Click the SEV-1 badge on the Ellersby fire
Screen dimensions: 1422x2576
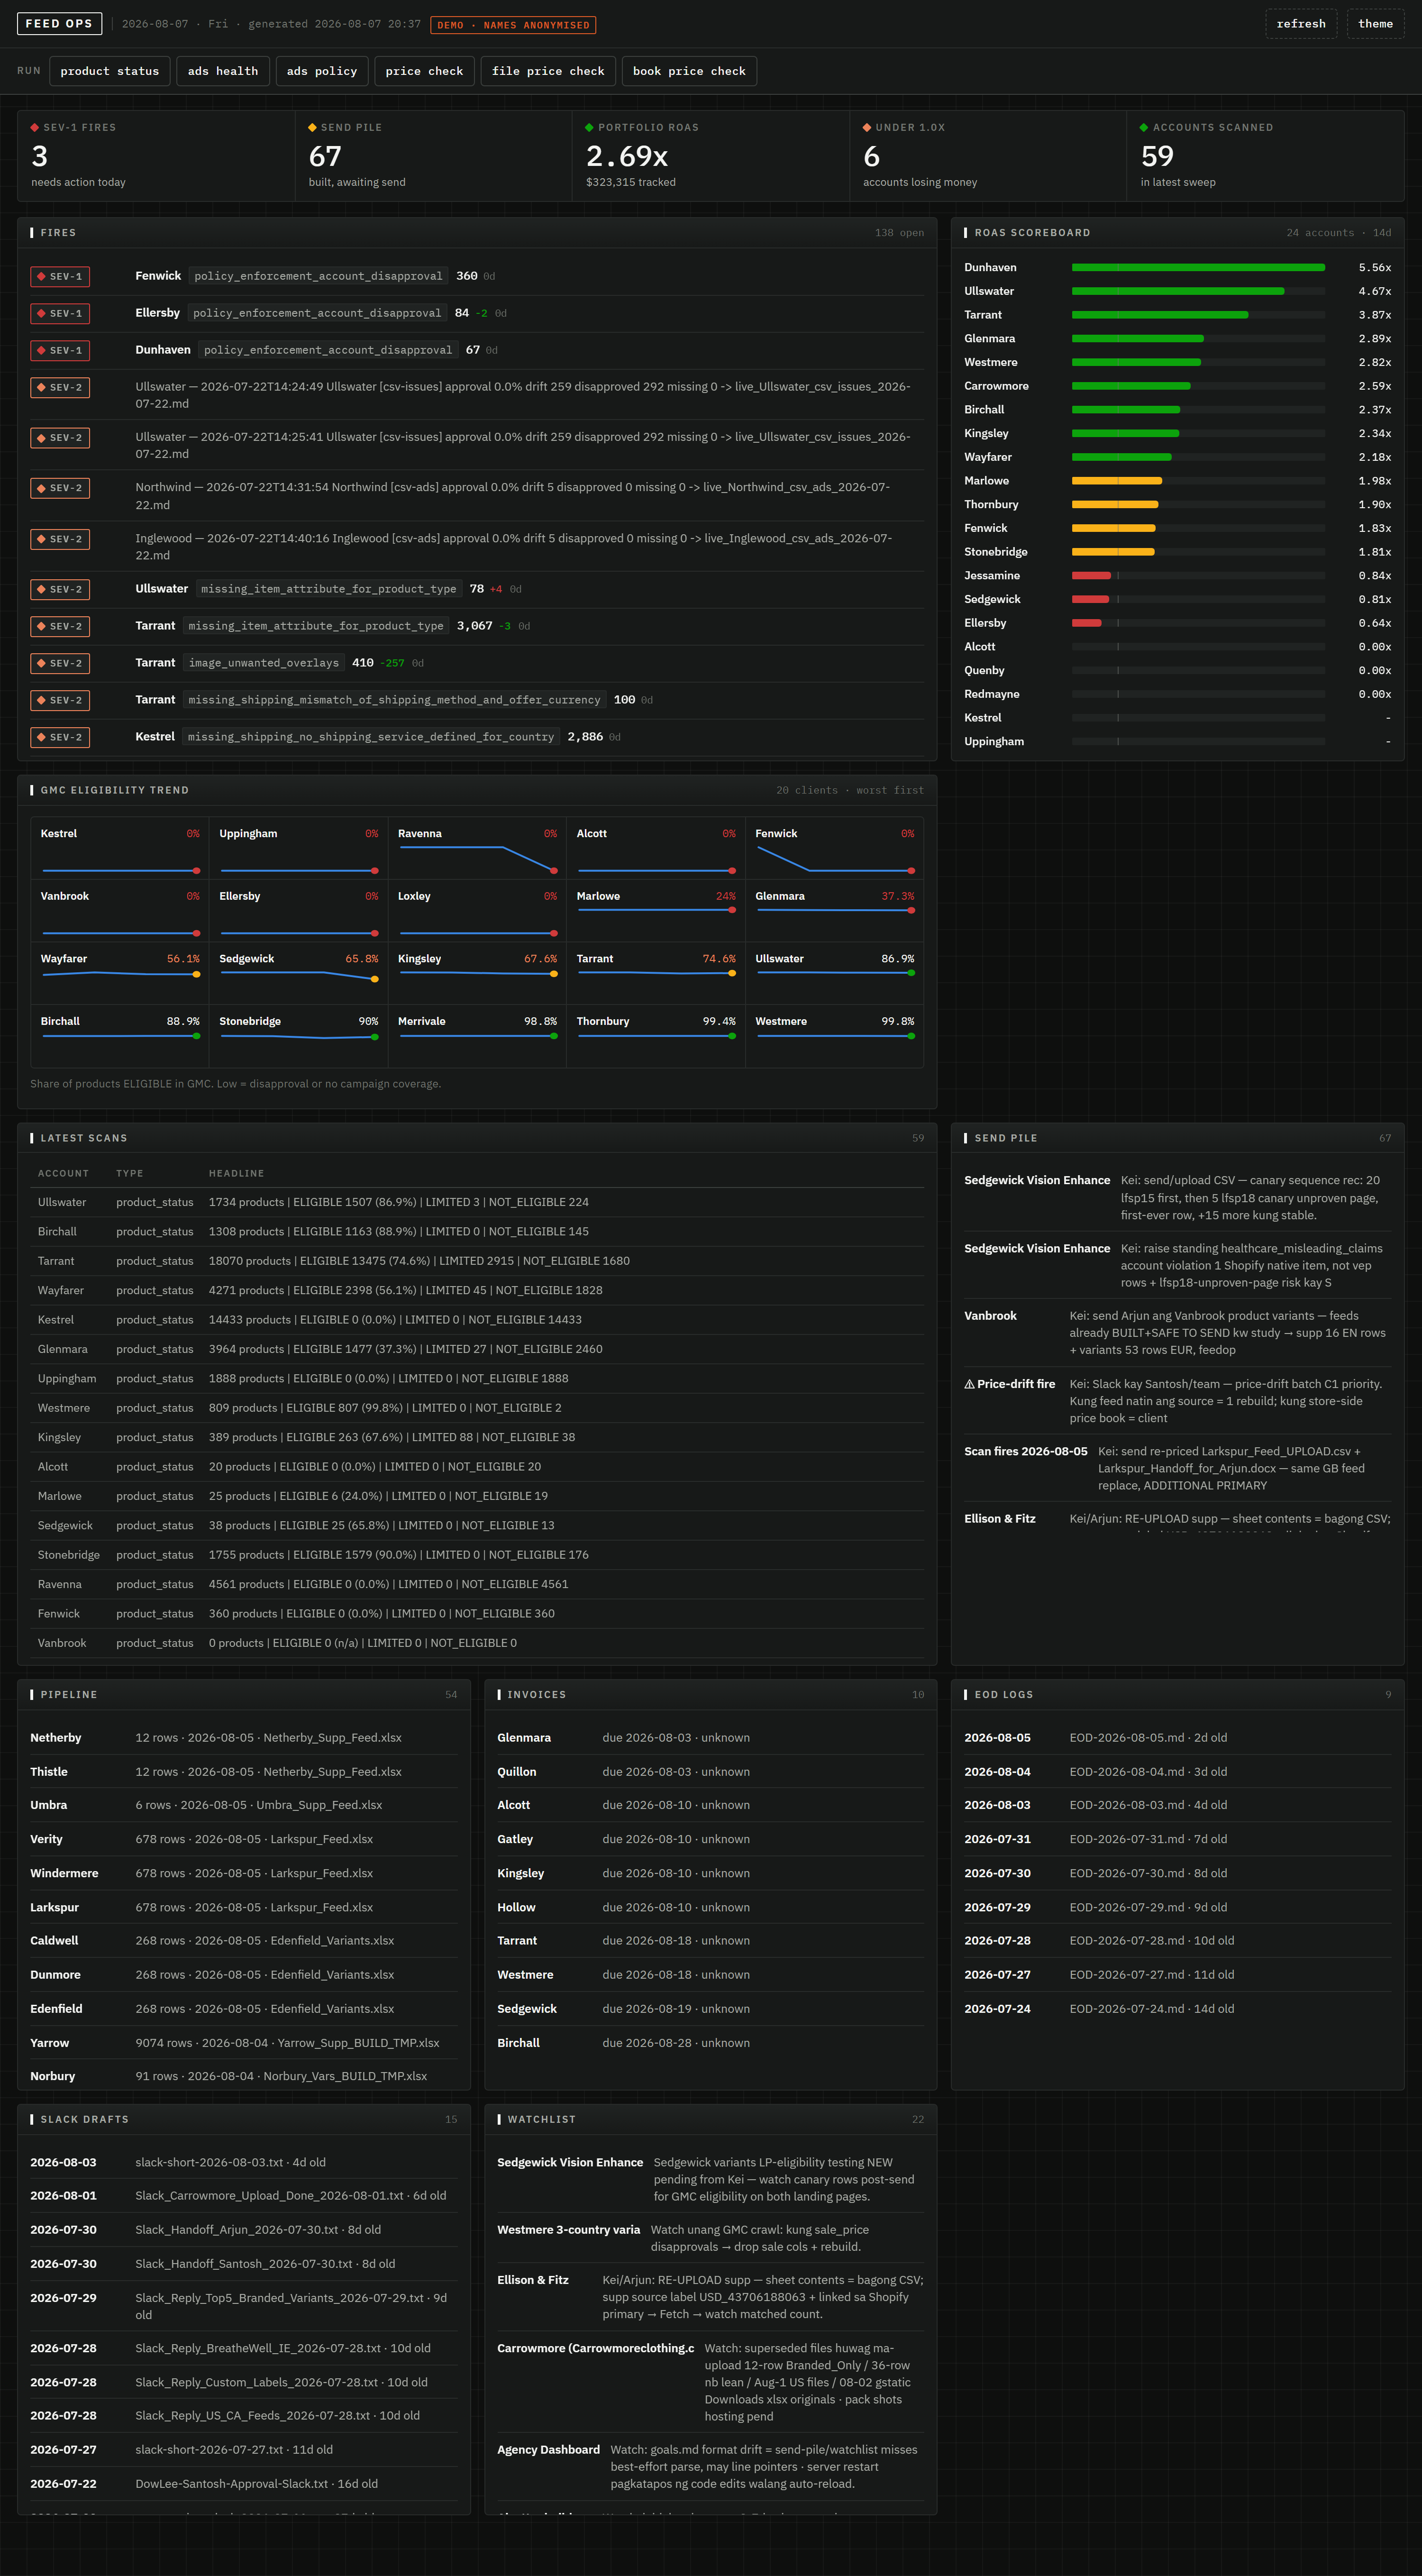[60, 313]
